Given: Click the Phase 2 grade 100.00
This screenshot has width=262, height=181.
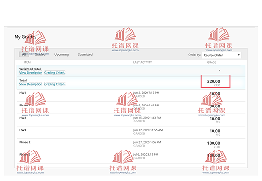Looking at the screenshot, I should pyautogui.click(x=213, y=143).
